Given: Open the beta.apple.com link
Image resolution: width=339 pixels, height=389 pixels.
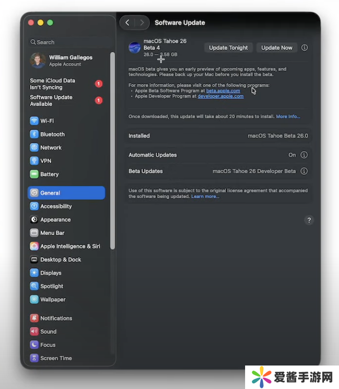Looking at the screenshot, I should 223,91.
